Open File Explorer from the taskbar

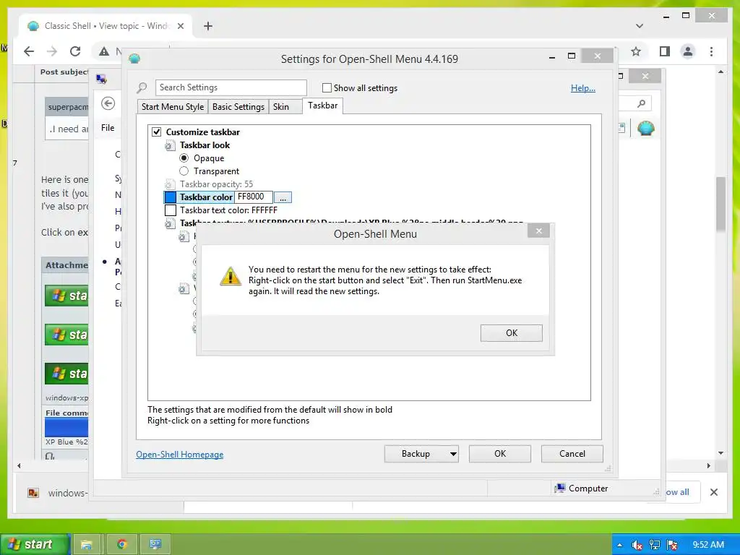87,545
